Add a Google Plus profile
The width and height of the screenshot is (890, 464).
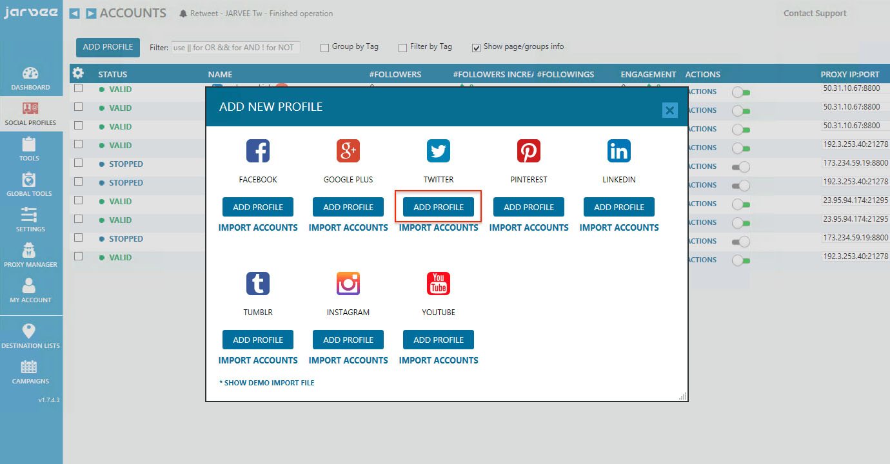[348, 207]
